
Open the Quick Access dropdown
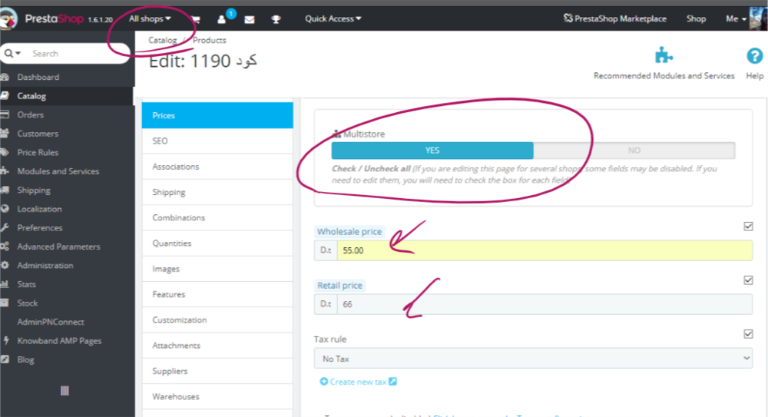[333, 18]
